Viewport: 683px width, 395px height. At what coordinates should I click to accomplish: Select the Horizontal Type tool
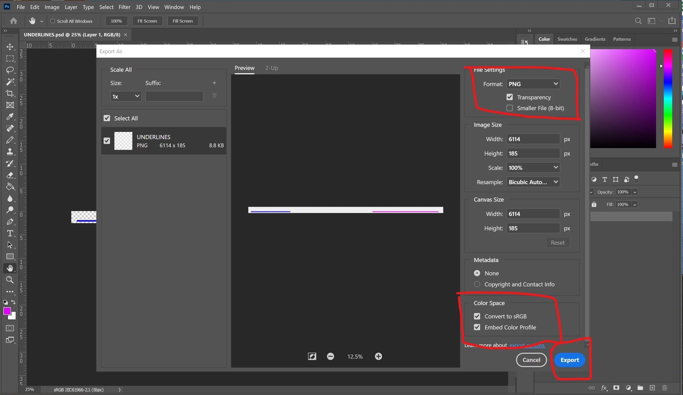coord(10,233)
